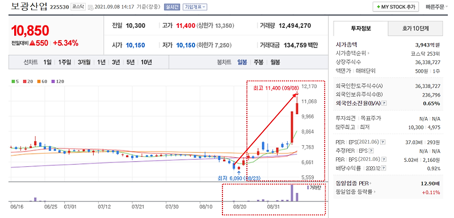Select the 1년 line chart period
The width and height of the screenshot is (454, 218).
click(102, 62)
